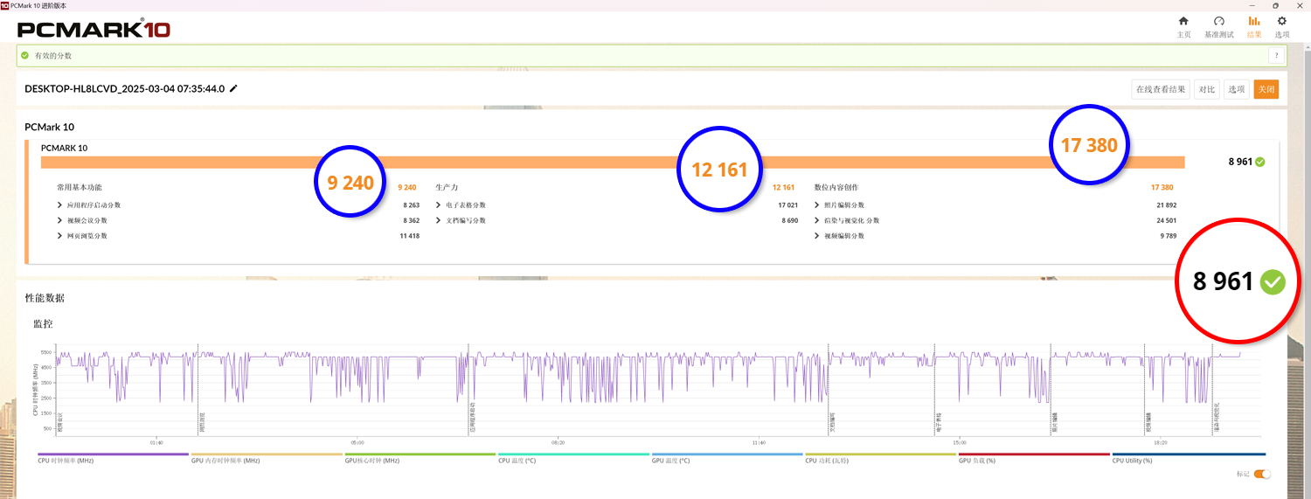The image size is (1311, 499).
Task: Go to the 主页 home icon
Action: click(x=1183, y=21)
